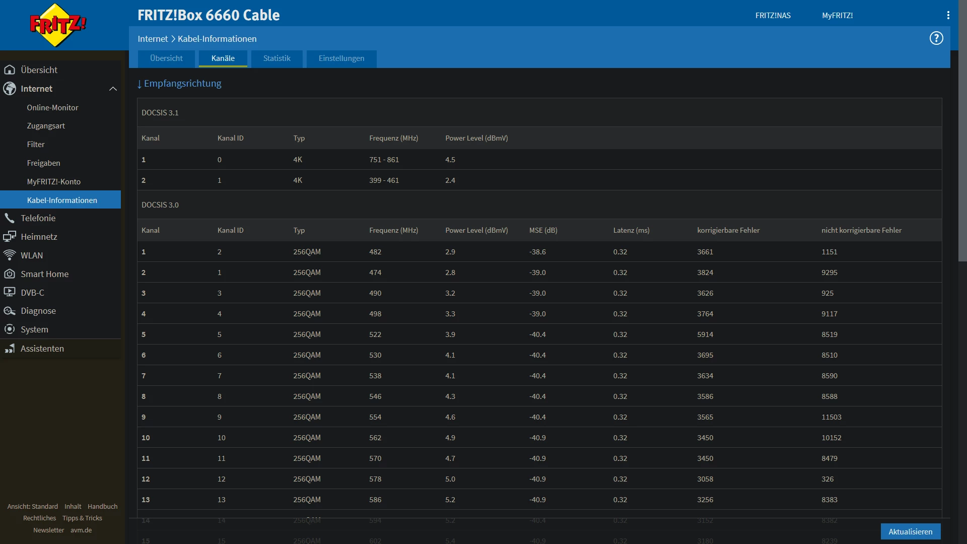This screenshot has width=967, height=544.
Task: Click the Diagnose icon in the sidebar
Action: (x=10, y=311)
